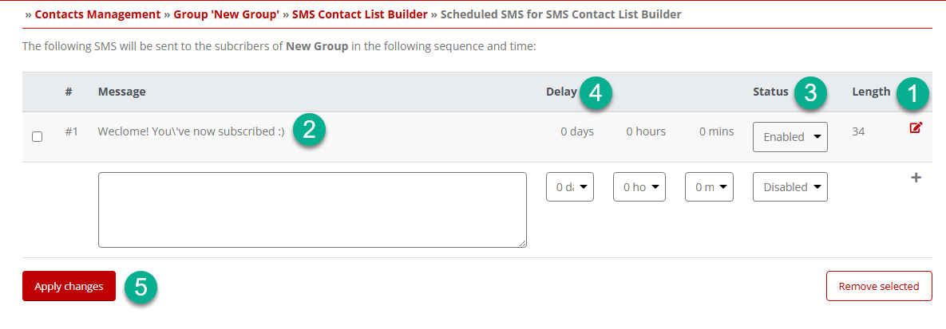Viewport: 946px width, 329px height.
Task: Open the hours delay dropdown
Action: pyautogui.click(x=639, y=186)
